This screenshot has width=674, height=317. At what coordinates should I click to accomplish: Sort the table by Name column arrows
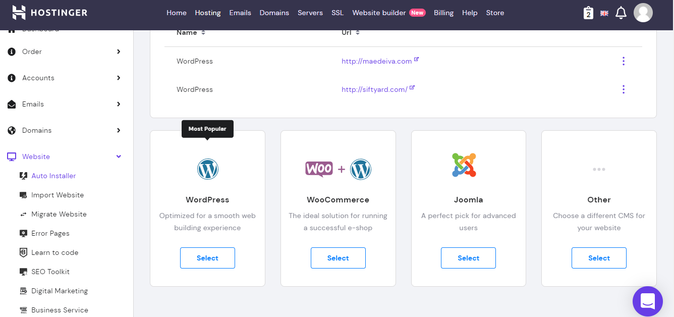[x=203, y=32]
